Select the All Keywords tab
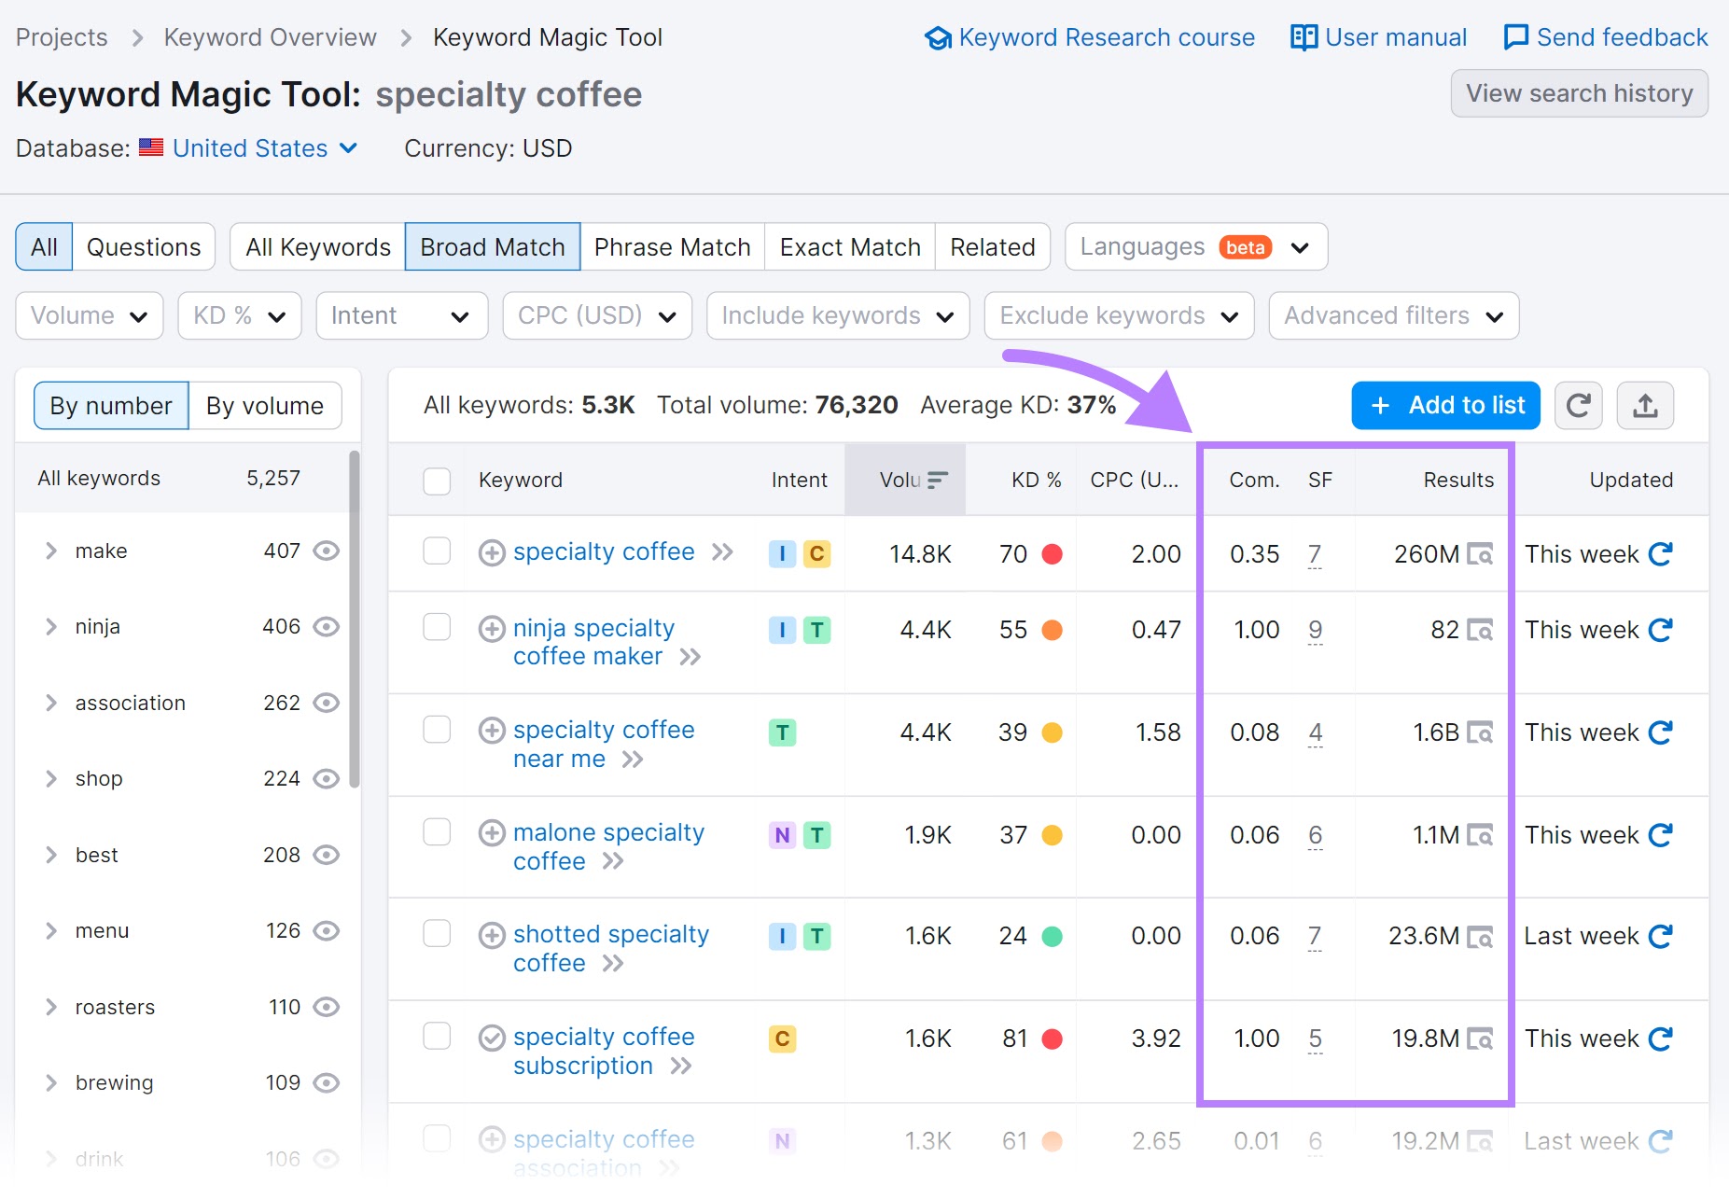The width and height of the screenshot is (1729, 1199). [318, 247]
